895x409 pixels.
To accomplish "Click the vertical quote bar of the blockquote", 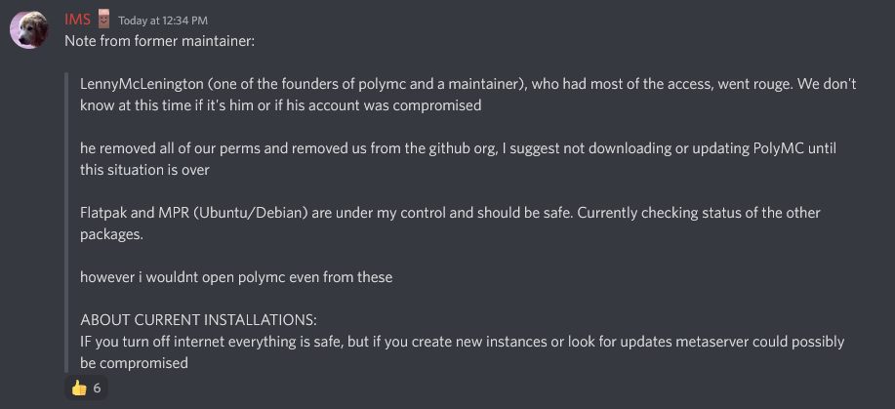I will pyautogui.click(x=66, y=223).
